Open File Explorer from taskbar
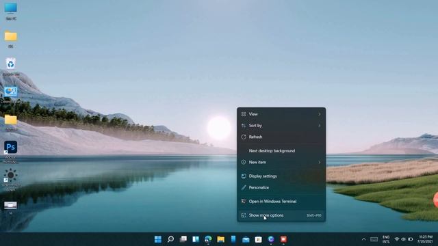The height and width of the screenshot is (246, 438). click(220, 239)
